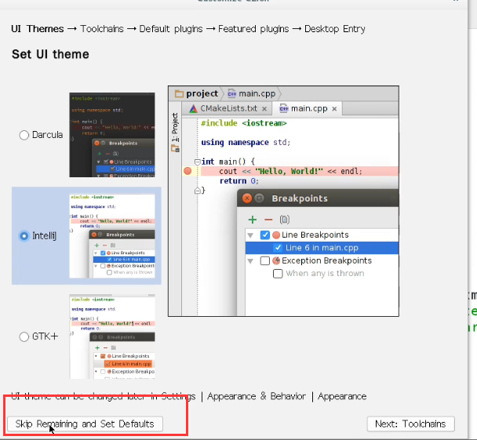Click the Appearance & Behavior text at bottom

click(257, 397)
